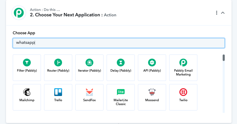
Task: Click the "Iterator (Pabbly)" label
Action: click(89, 71)
